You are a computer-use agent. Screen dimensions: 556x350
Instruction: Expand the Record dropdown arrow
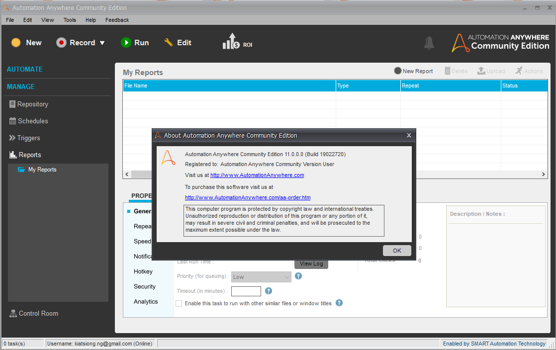coord(102,43)
